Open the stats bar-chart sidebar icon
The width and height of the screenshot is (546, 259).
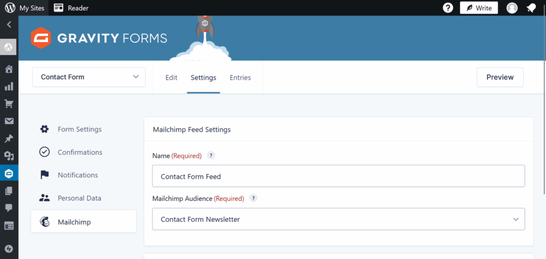point(9,86)
